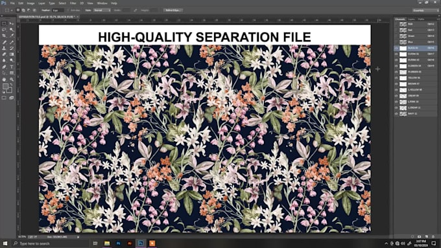Open the File menu
Image resolution: width=441 pixels, height=248 pixels.
[x=12, y=3]
